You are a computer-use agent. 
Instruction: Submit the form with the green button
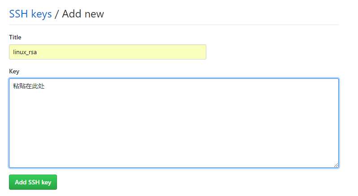33,182
